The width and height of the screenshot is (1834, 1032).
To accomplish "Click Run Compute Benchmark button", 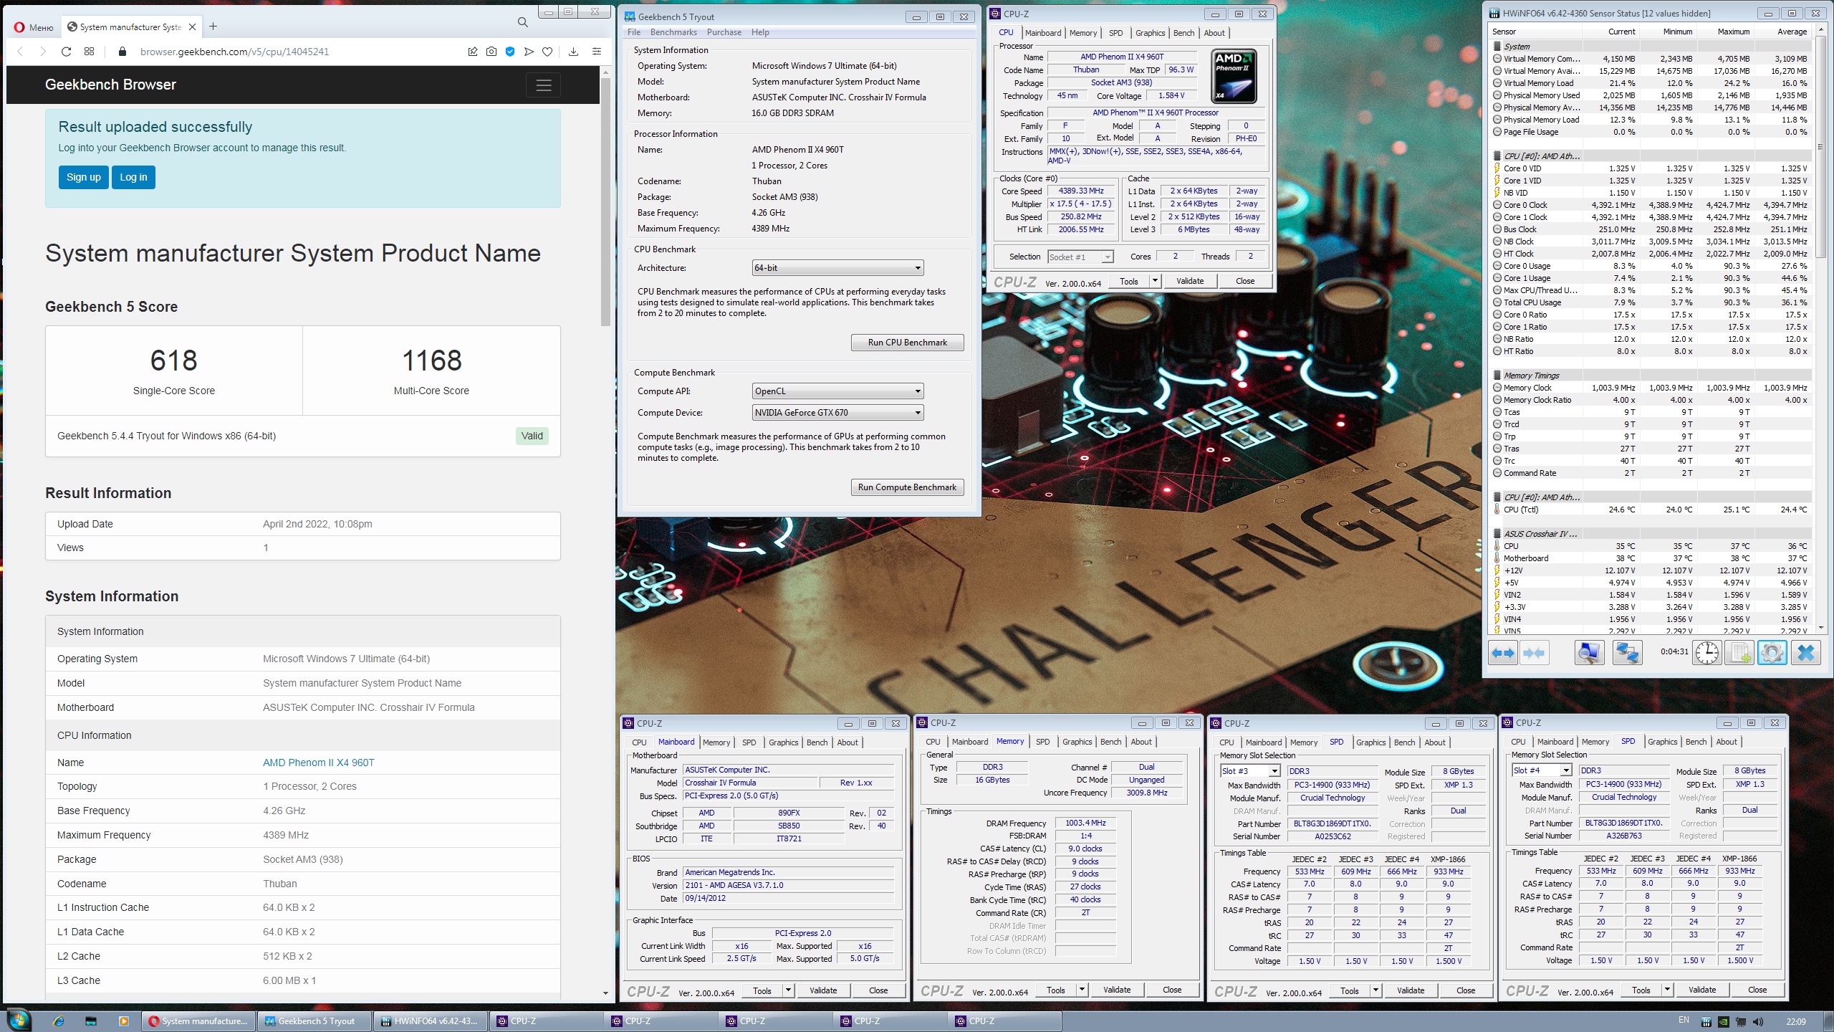I will pyautogui.click(x=907, y=487).
